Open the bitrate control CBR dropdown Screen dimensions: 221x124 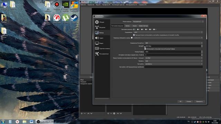tap(174, 43)
